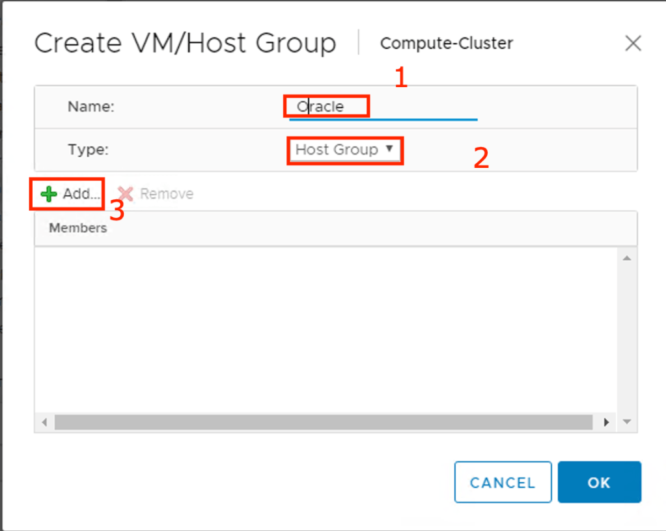Close the Create VM/Host Group dialog

pyautogui.click(x=633, y=44)
